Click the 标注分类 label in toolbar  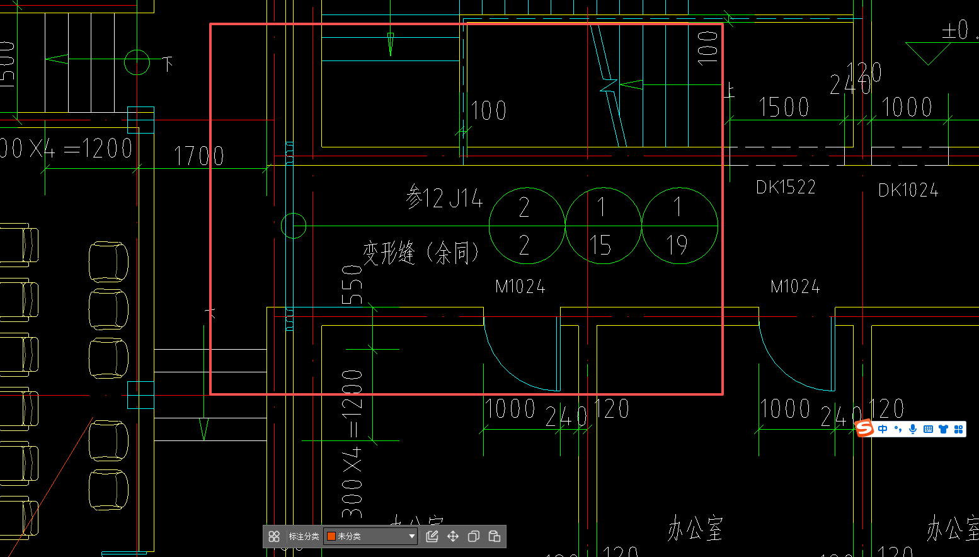[304, 536]
